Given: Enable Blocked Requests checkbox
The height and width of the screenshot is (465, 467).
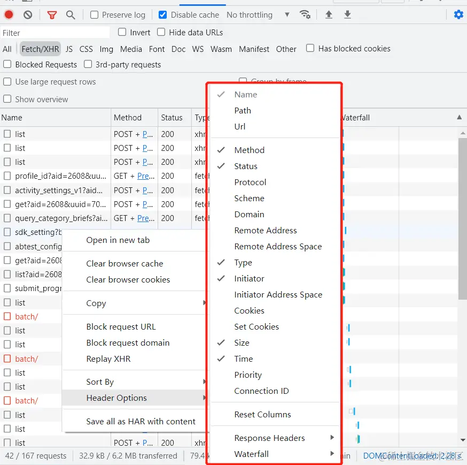Looking at the screenshot, I should [7, 64].
